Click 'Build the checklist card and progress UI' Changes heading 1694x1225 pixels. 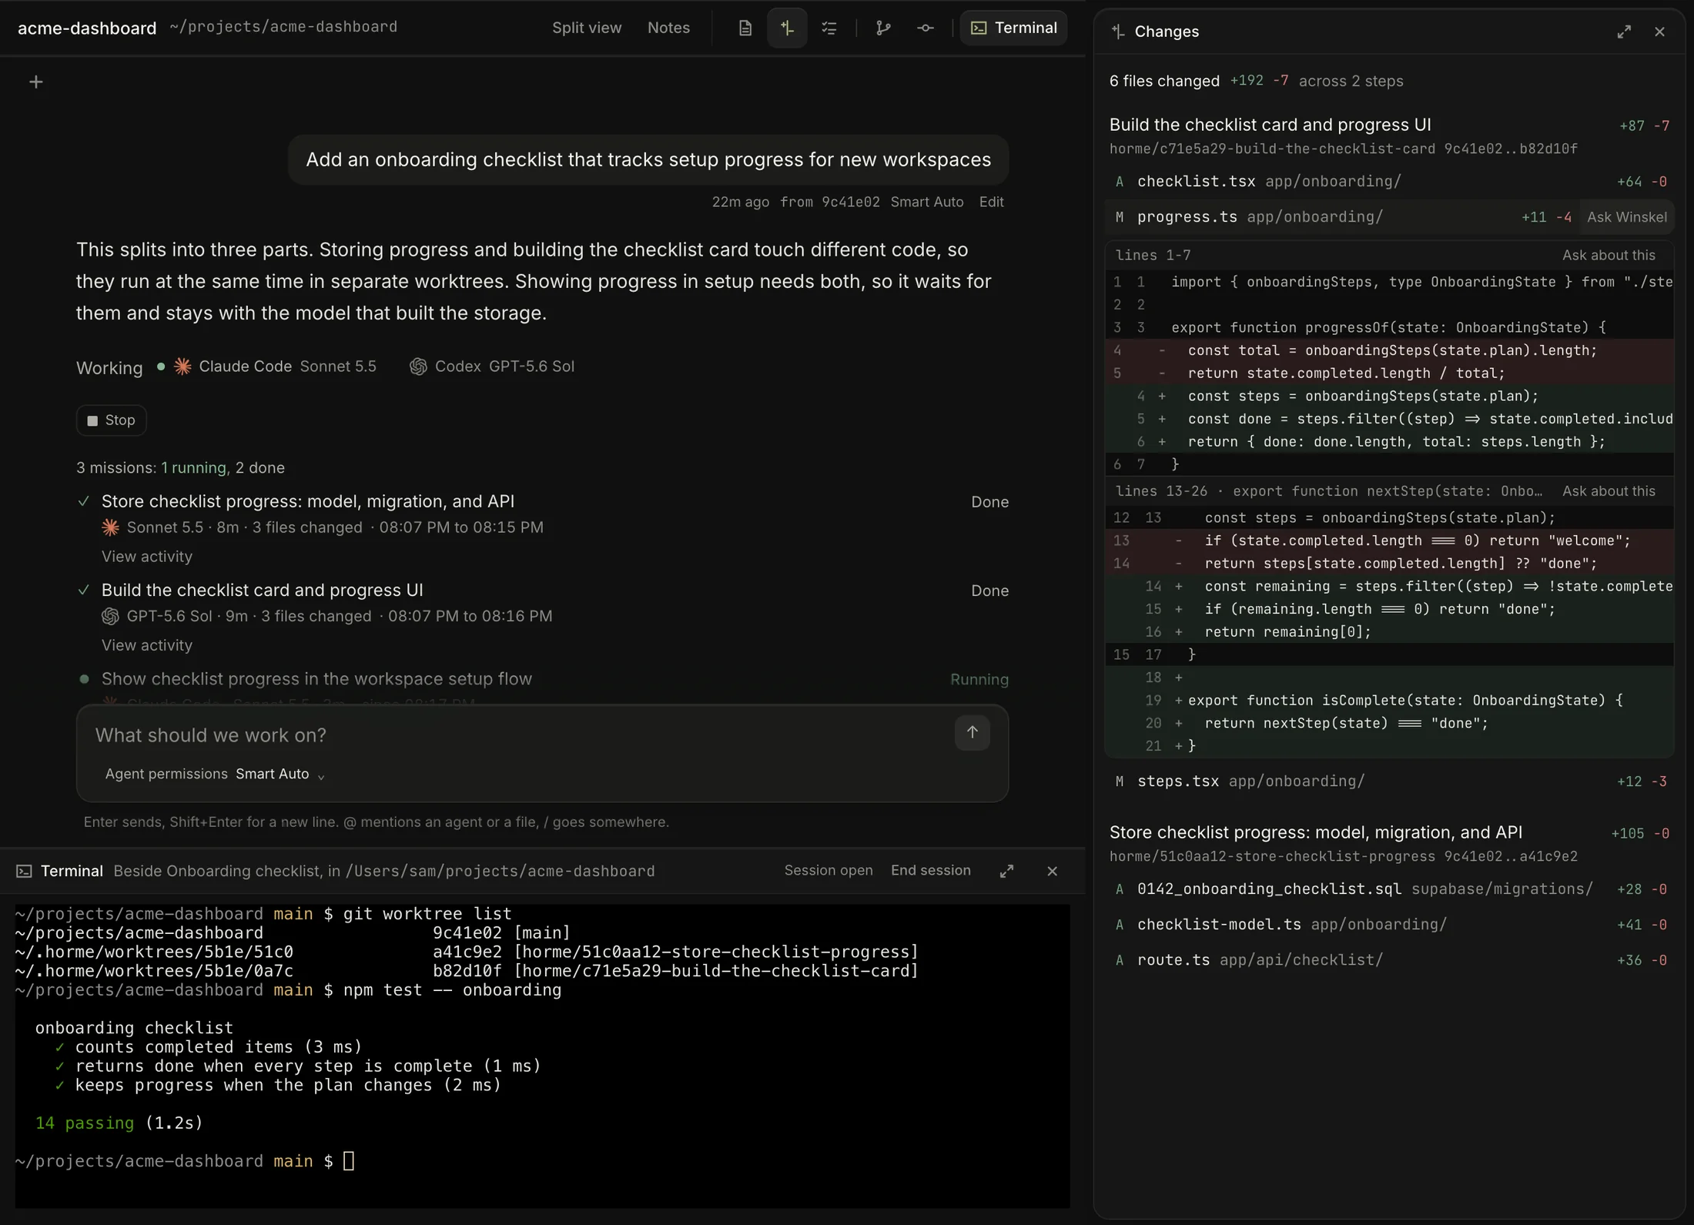pos(1270,125)
